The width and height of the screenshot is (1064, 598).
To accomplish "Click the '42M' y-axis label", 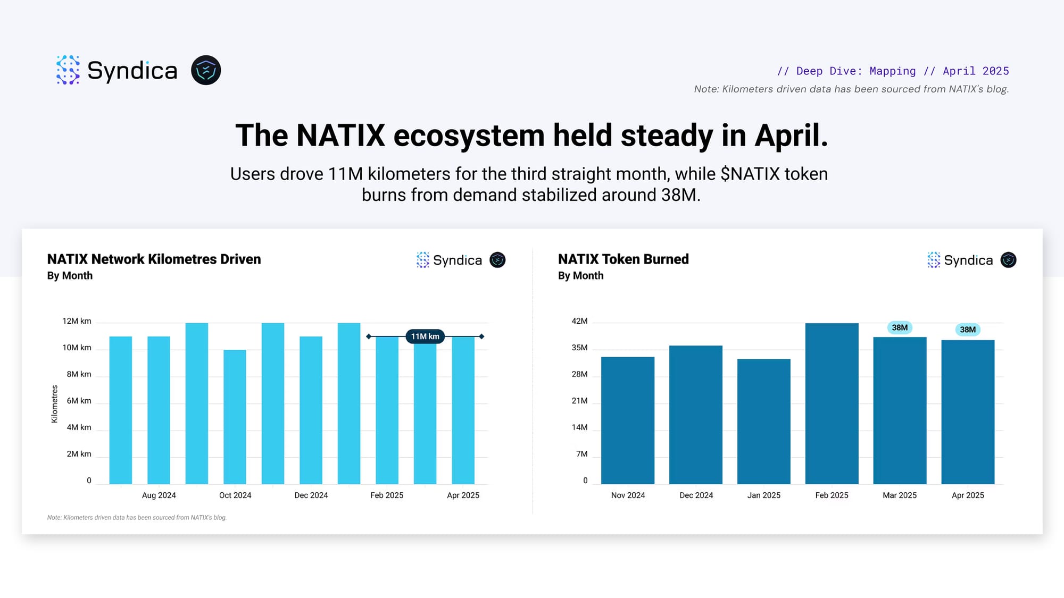I will click(x=579, y=321).
